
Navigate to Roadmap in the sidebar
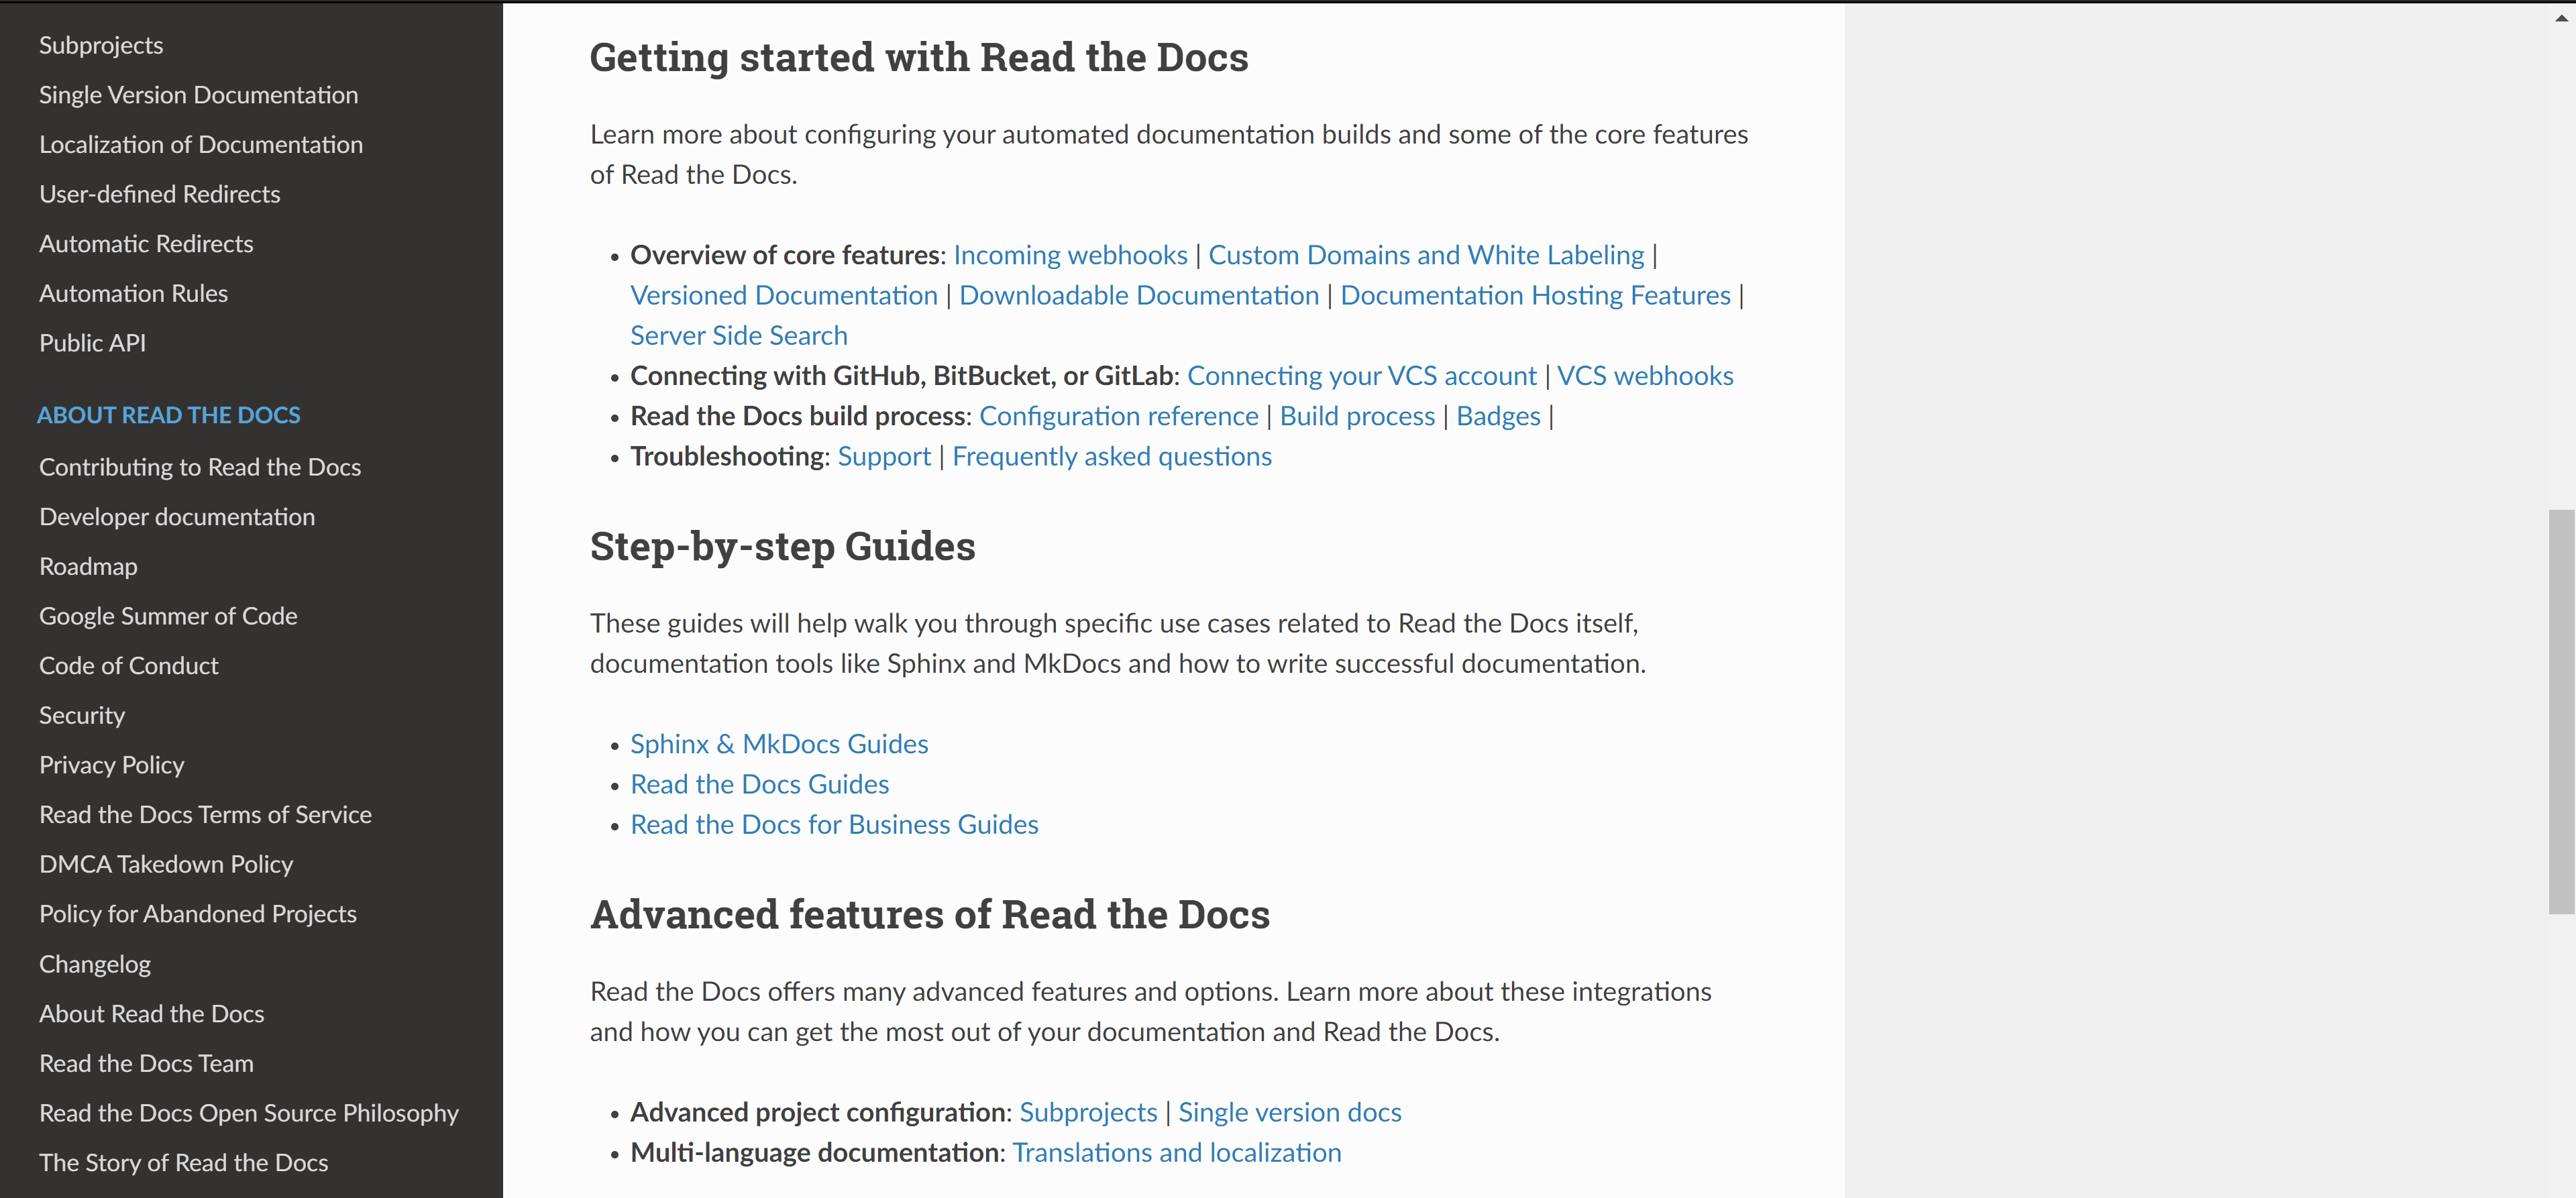coord(88,566)
